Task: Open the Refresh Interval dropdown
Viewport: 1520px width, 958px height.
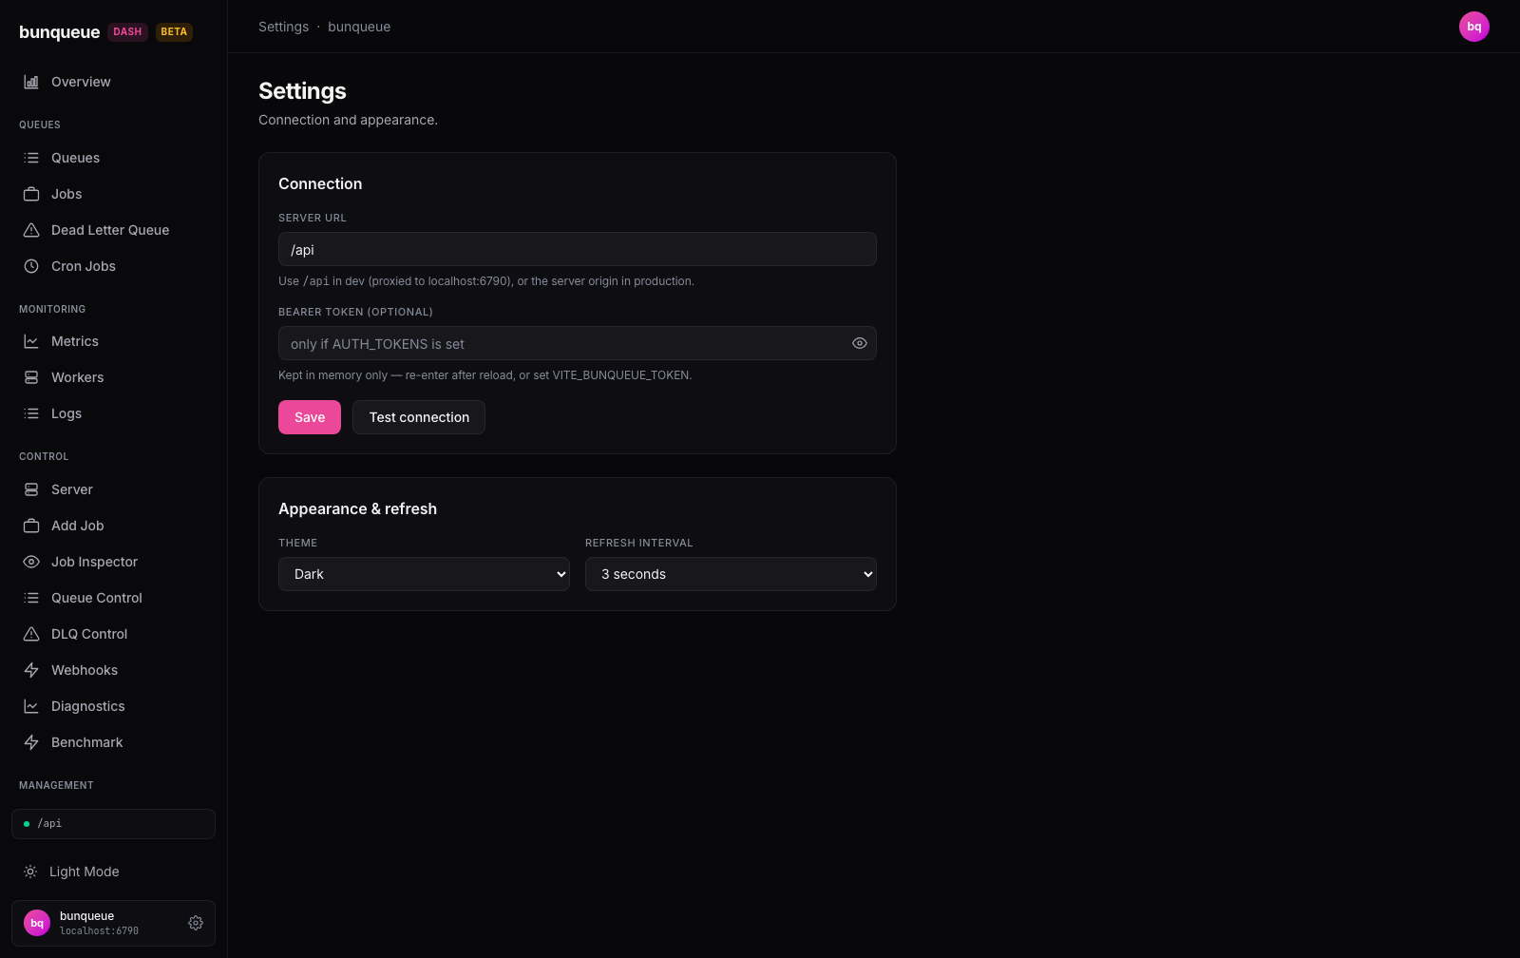Action: point(731,574)
